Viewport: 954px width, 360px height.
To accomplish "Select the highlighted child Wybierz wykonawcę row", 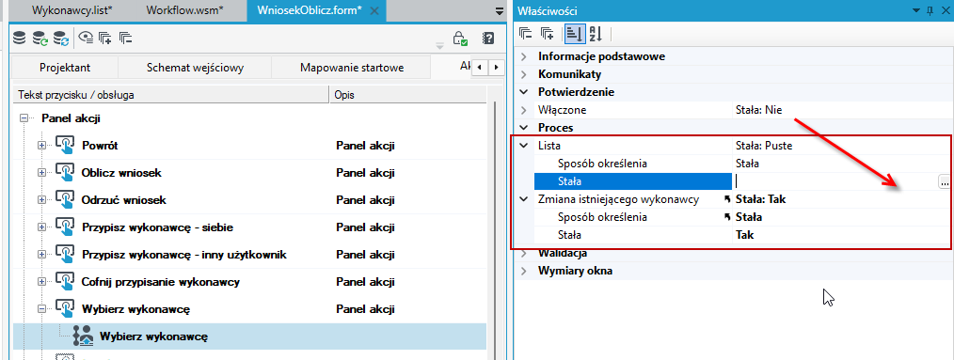I will click(x=249, y=337).
